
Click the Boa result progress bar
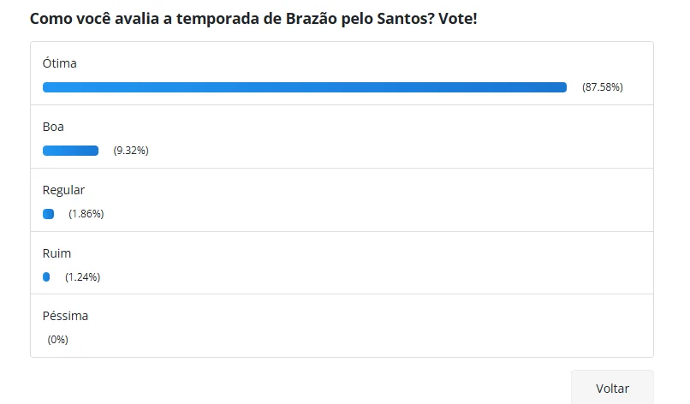(x=70, y=151)
